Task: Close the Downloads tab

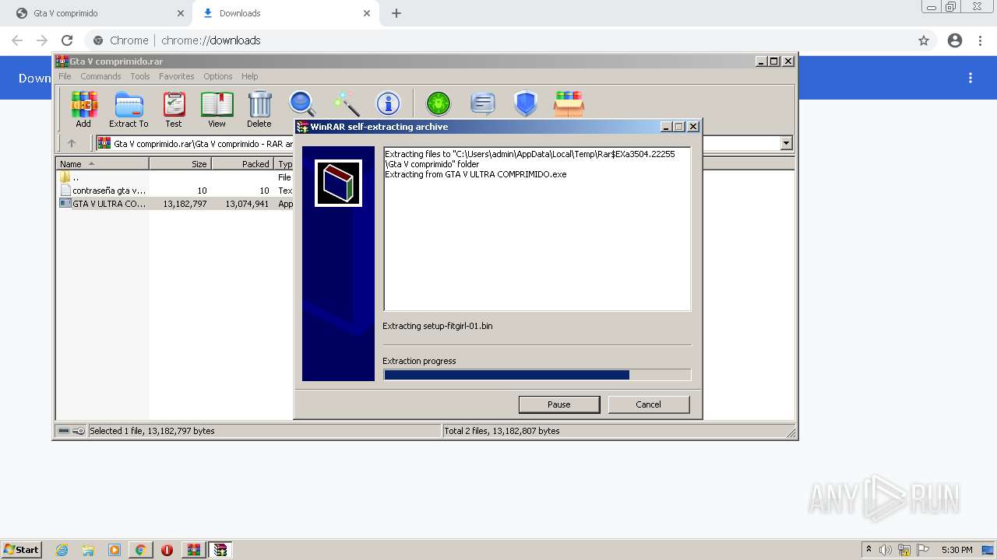Action: [367, 13]
